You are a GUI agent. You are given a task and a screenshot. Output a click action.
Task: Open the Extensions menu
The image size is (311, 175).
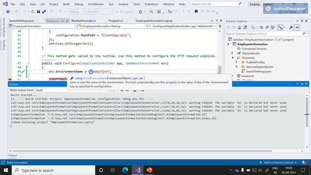[x=152, y=4]
